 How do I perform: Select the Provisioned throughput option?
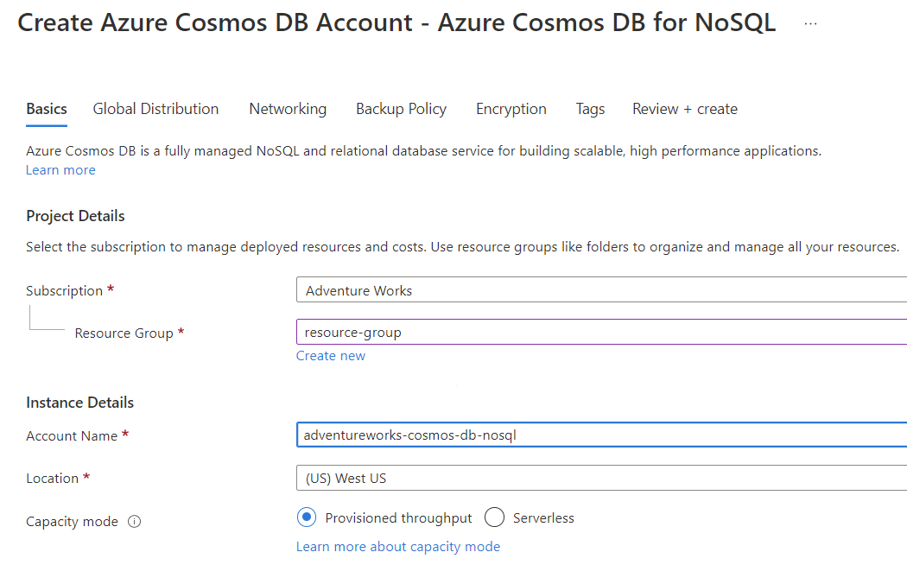[307, 517]
